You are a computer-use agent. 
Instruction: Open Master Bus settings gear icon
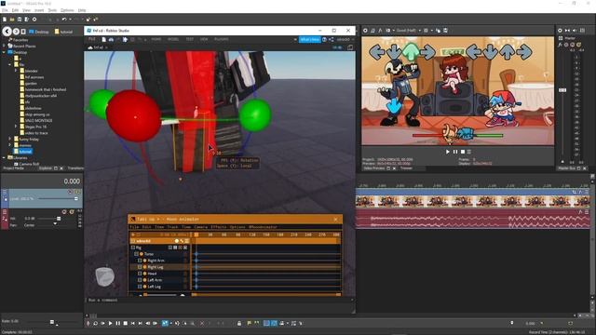pos(560,31)
